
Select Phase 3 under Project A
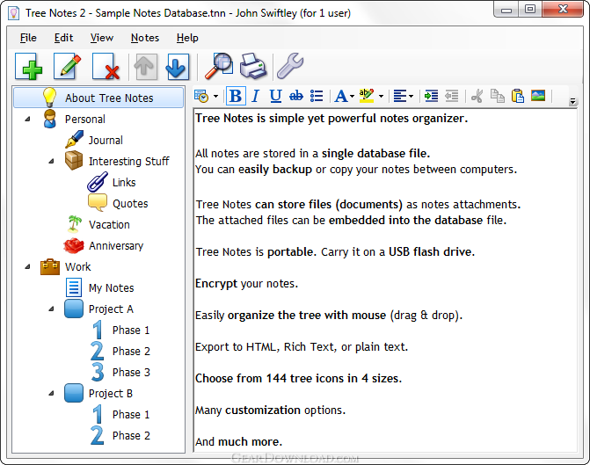pyautogui.click(x=131, y=372)
